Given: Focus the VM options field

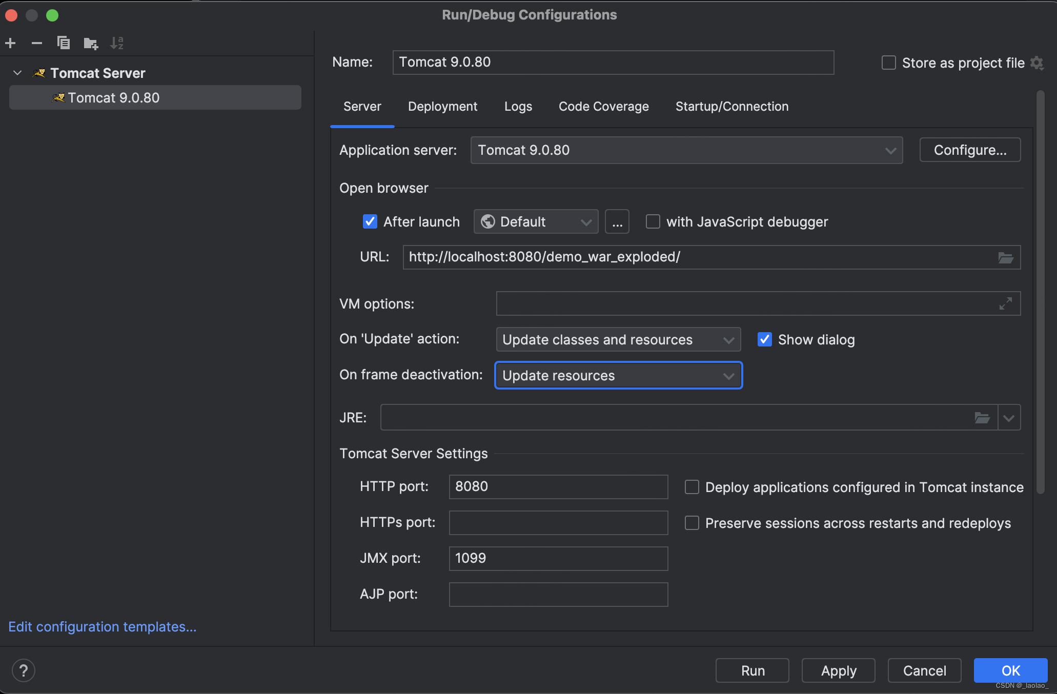Looking at the screenshot, I should coord(758,303).
